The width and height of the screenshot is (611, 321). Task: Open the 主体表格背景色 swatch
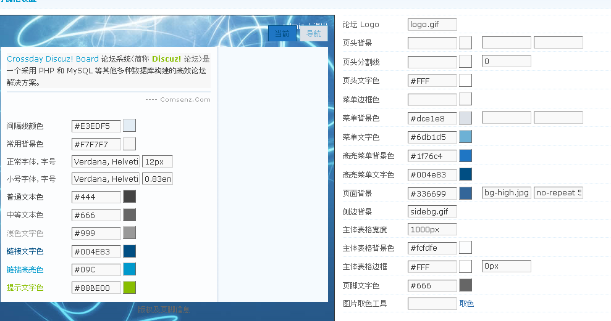(x=465, y=247)
